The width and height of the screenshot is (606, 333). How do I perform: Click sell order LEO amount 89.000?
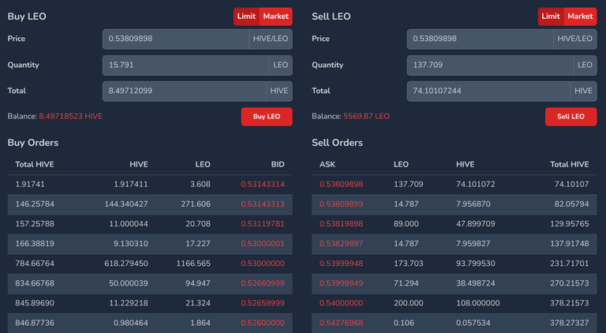tap(406, 223)
